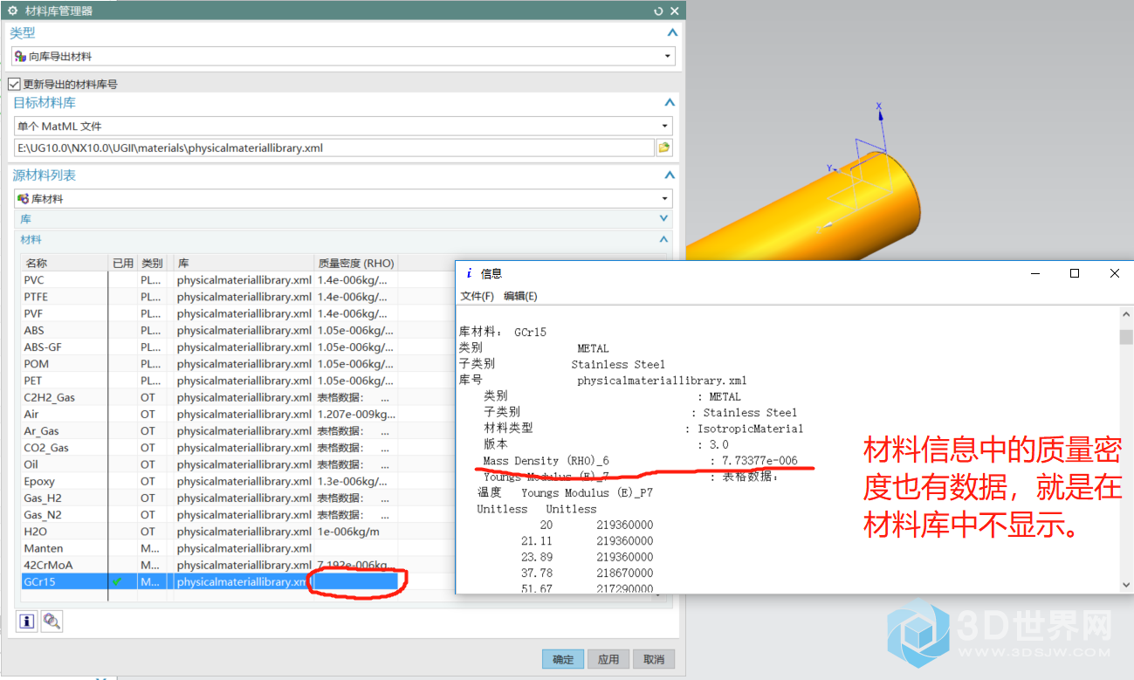Select the PTFE material row
The image size is (1134, 680).
210,297
